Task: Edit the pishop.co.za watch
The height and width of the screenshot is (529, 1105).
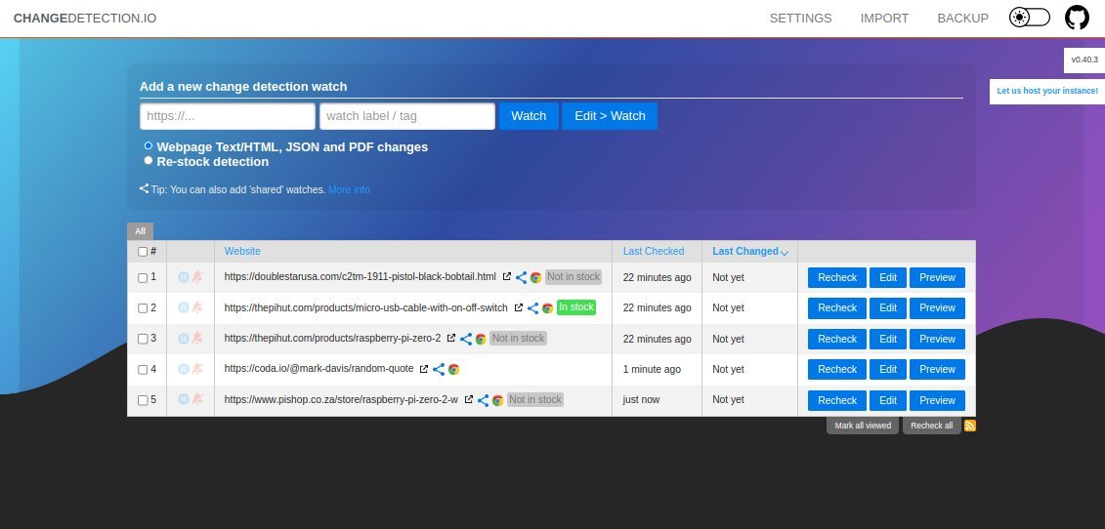Action: [x=888, y=400]
